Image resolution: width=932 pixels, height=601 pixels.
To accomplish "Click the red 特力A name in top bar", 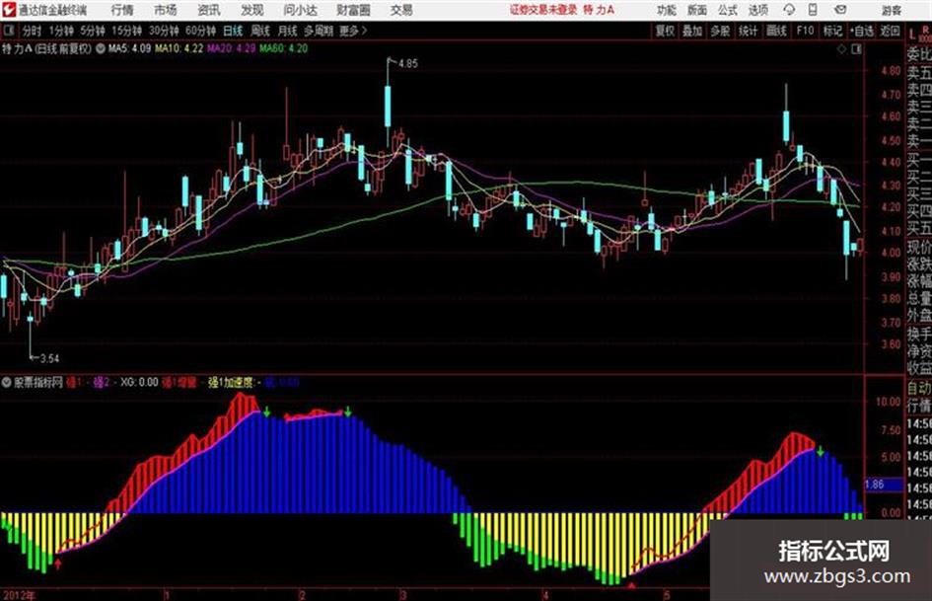I will point(599,10).
